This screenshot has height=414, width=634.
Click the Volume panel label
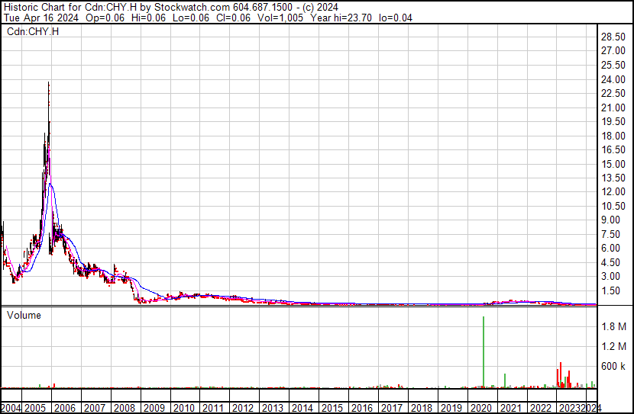pos(24,315)
